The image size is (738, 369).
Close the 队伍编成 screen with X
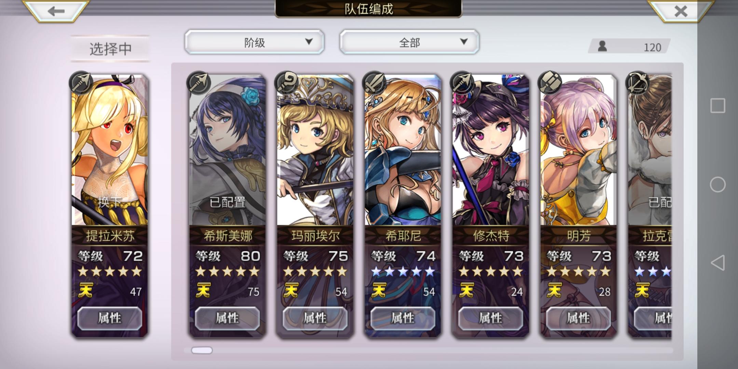[x=681, y=11]
